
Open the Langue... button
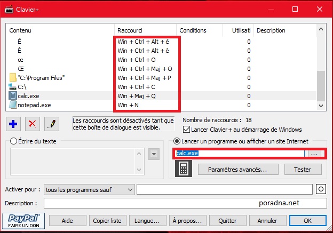click(x=147, y=221)
